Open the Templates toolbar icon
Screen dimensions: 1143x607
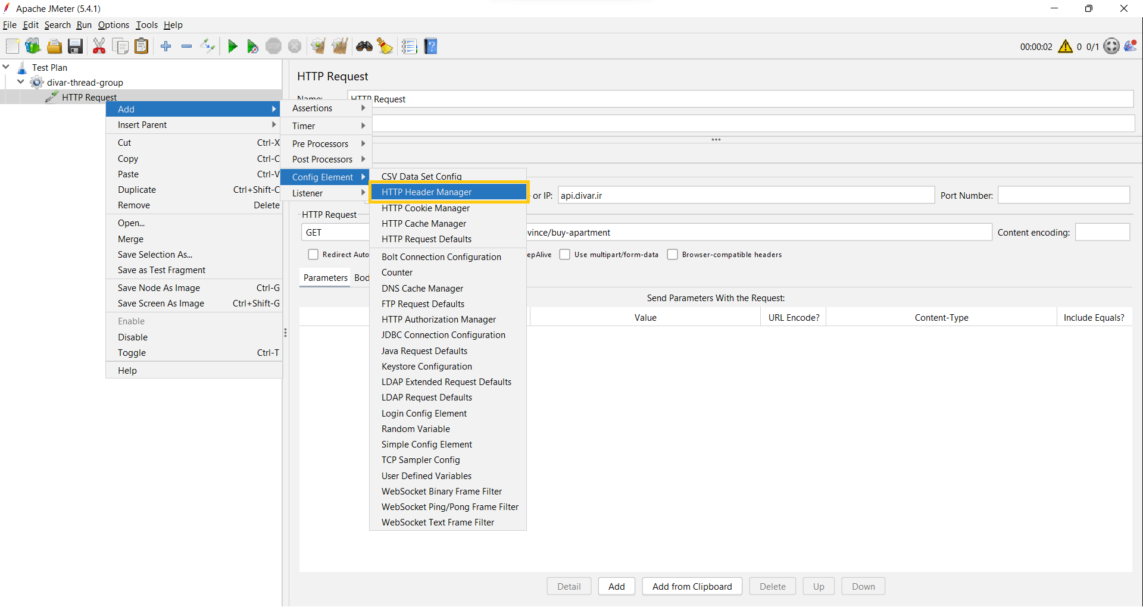33,46
